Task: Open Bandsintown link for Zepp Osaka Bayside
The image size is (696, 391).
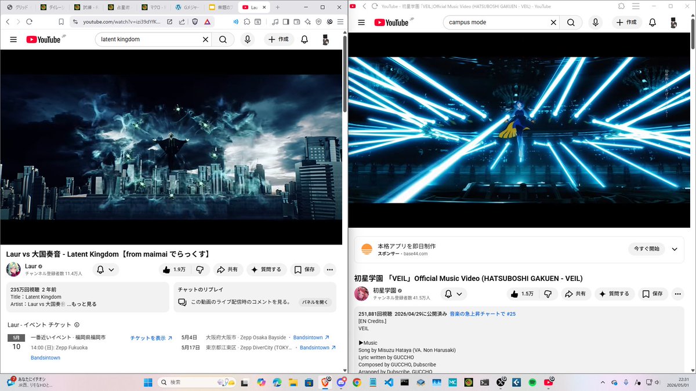Action: click(311, 337)
